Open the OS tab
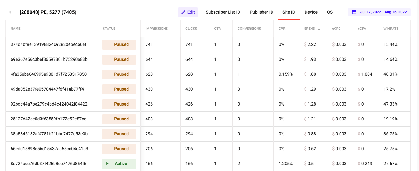This screenshot has height=171, width=419. coord(330,12)
